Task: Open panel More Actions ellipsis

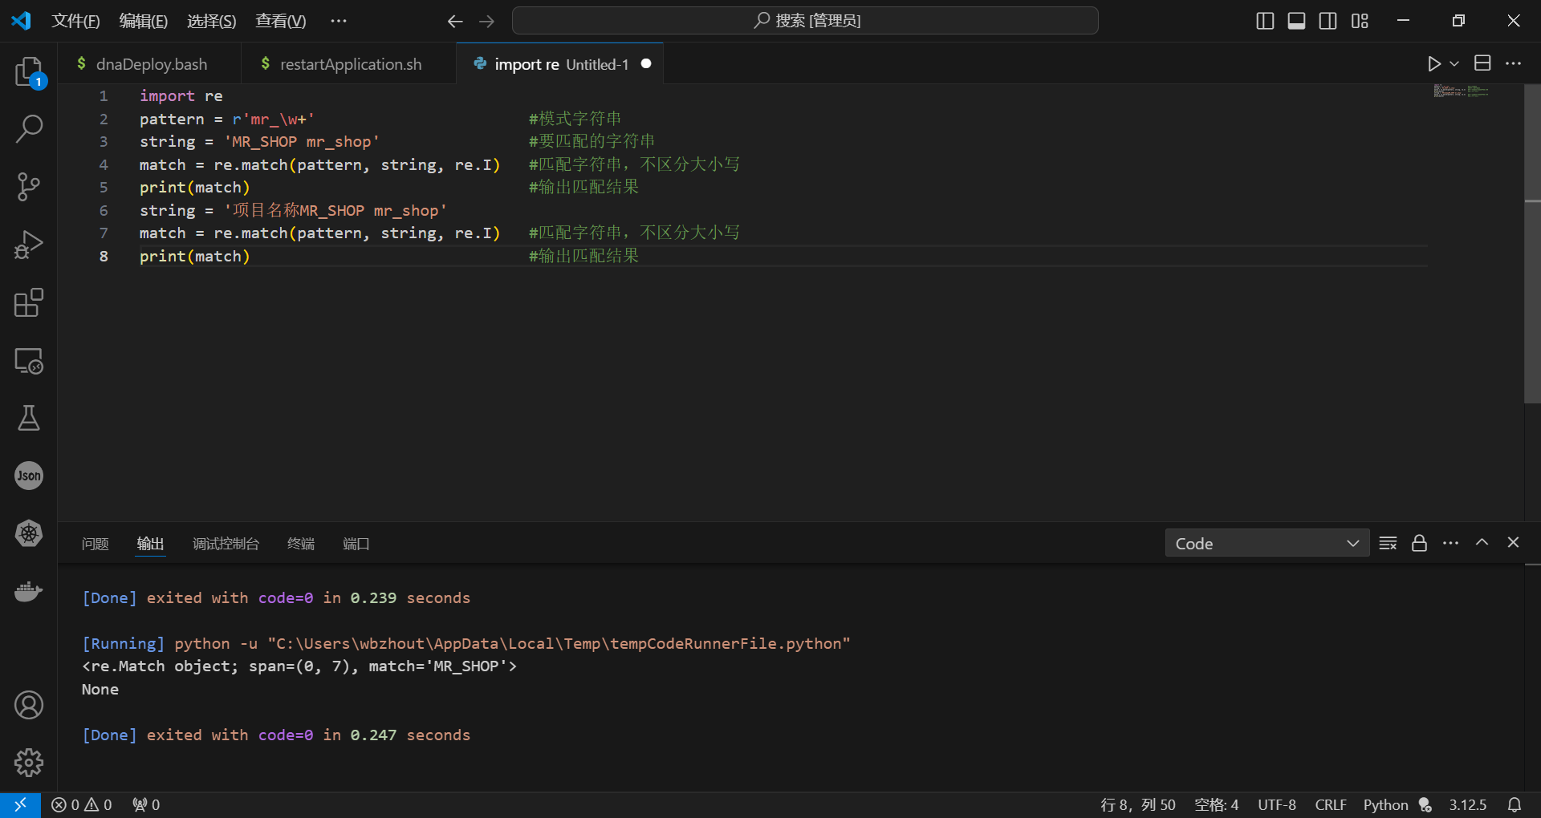Action: click(1450, 543)
